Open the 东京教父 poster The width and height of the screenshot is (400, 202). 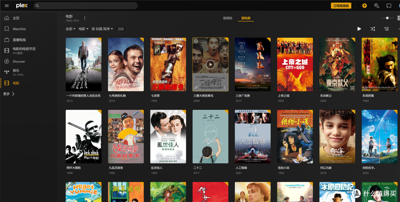click(337, 64)
